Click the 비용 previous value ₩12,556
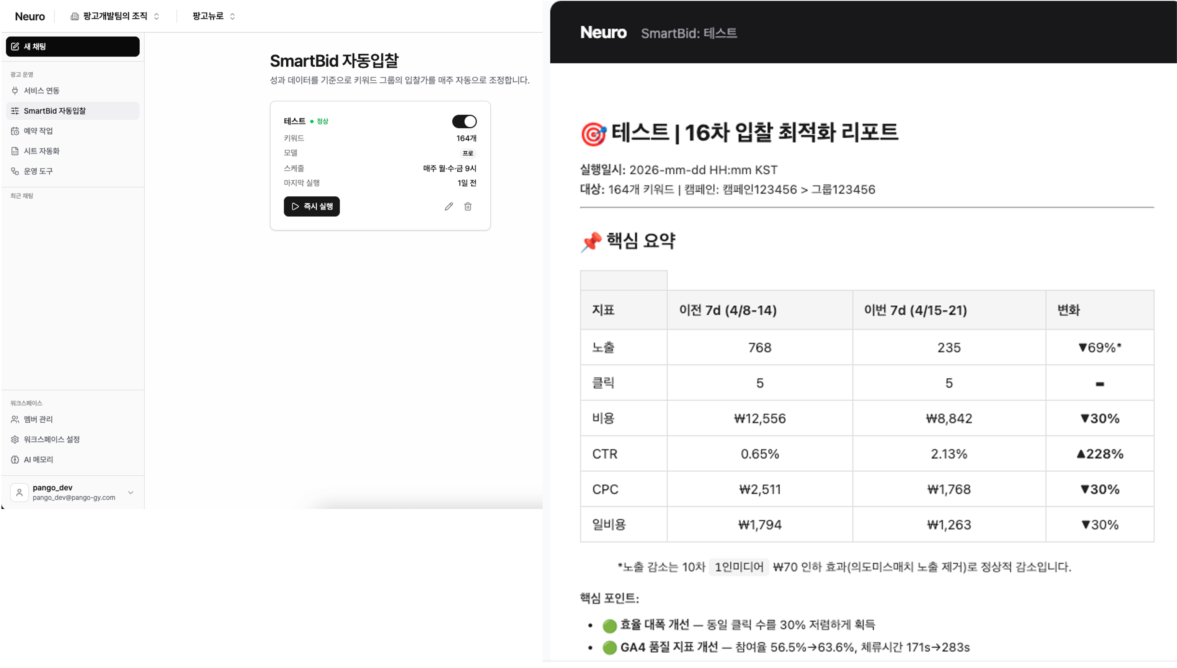Viewport: 1177px width, 668px height. click(760, 419)
